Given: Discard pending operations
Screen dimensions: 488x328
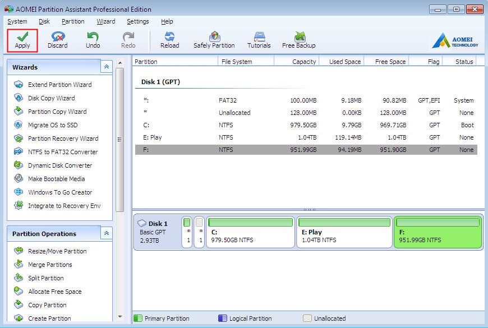Looking at the screenshot, I should pyautogui.click(x=58, y=40).
